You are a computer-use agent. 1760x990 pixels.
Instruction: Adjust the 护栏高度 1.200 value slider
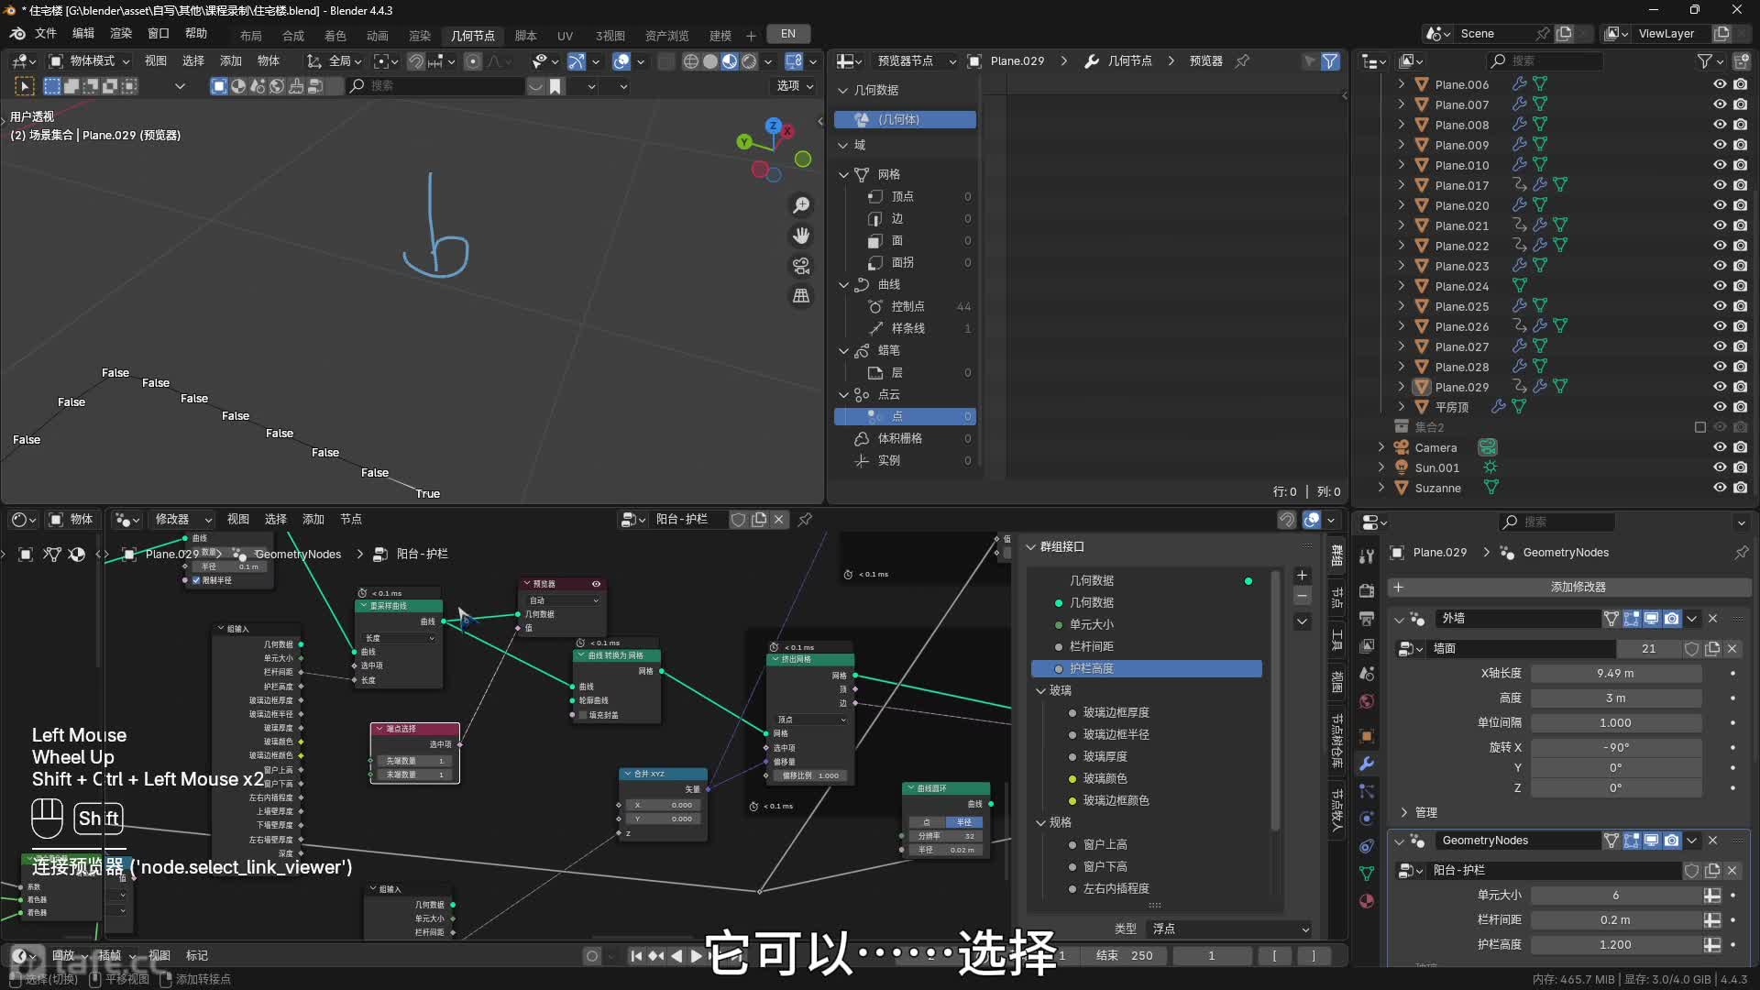pos(1615,945)
